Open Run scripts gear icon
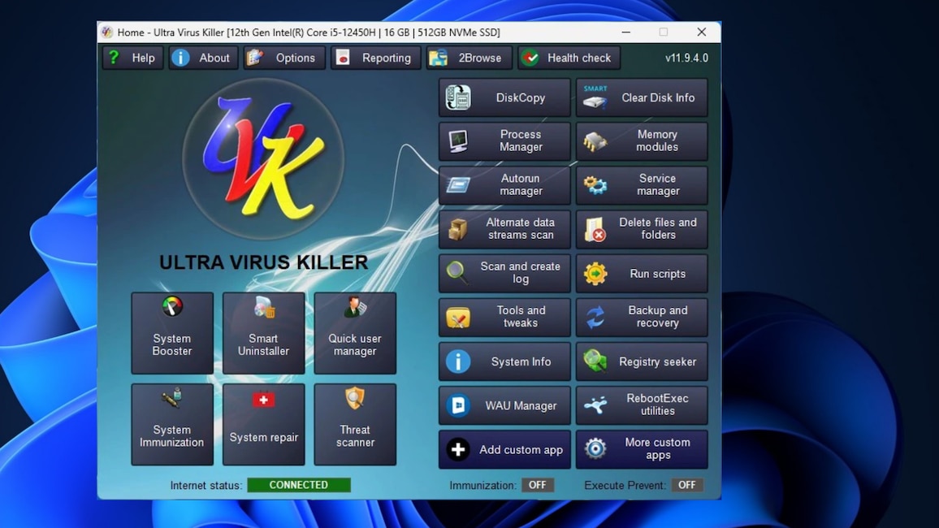Image resolution: width=939 pixels, height=528 pixels. coord(595,274)
